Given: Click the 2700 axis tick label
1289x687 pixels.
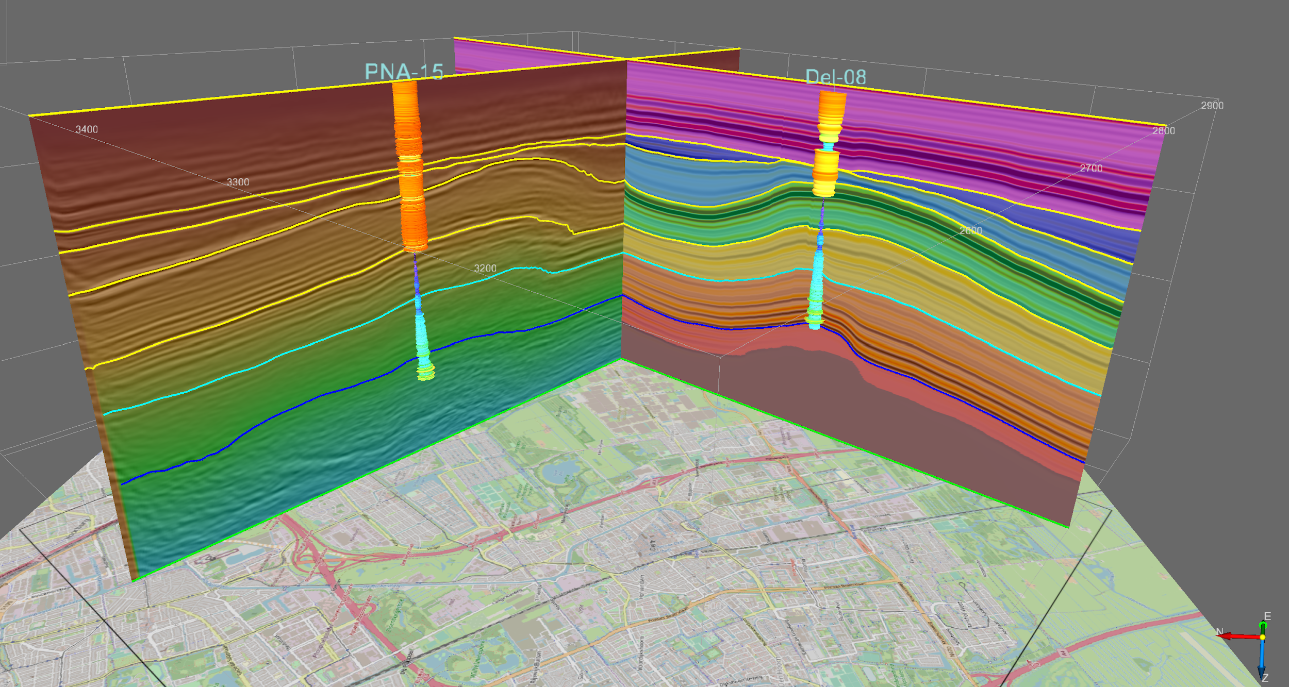Looking at the screenshot, I should pos(1091,169).
